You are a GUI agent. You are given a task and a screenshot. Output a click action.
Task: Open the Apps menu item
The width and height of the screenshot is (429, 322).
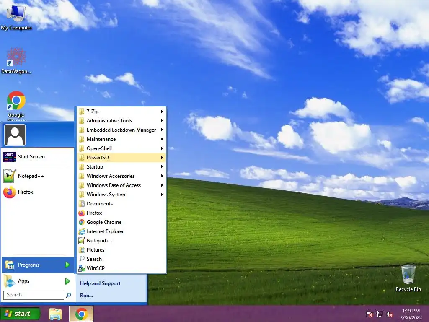pos(38,281)
